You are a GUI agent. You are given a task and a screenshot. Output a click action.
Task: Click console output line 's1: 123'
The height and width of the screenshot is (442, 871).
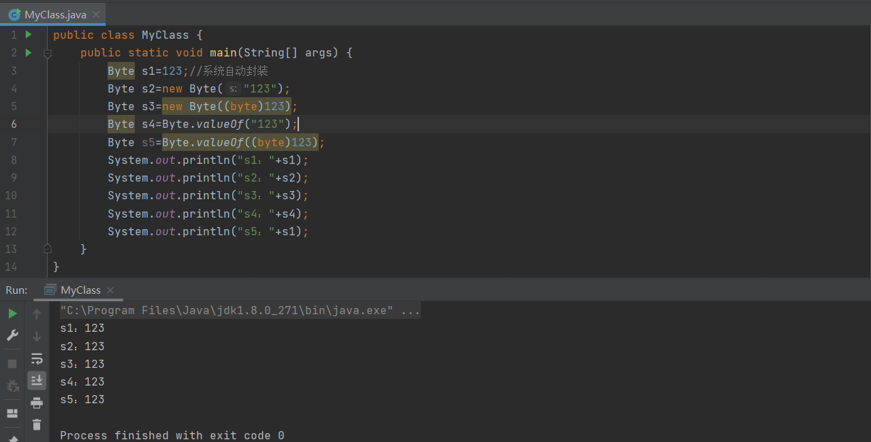(82, 328)
